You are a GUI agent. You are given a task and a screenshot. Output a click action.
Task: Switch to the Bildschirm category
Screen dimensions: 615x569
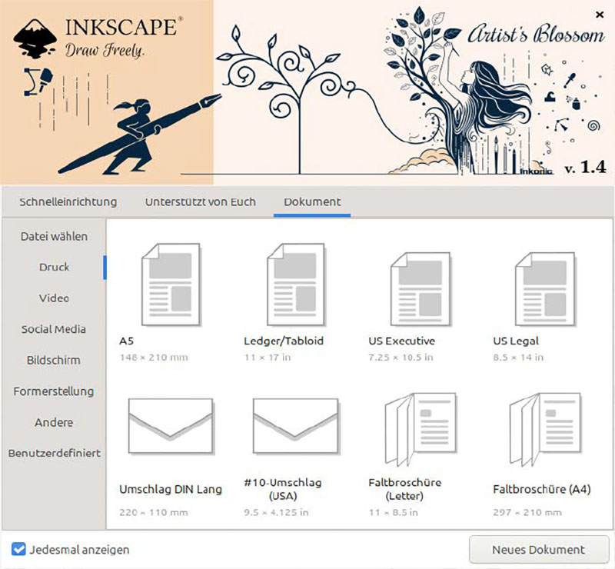coord(54,360)
